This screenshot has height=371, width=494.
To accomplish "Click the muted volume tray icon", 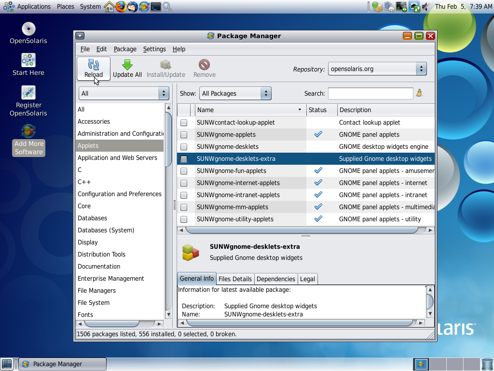I will coord(426,7).
